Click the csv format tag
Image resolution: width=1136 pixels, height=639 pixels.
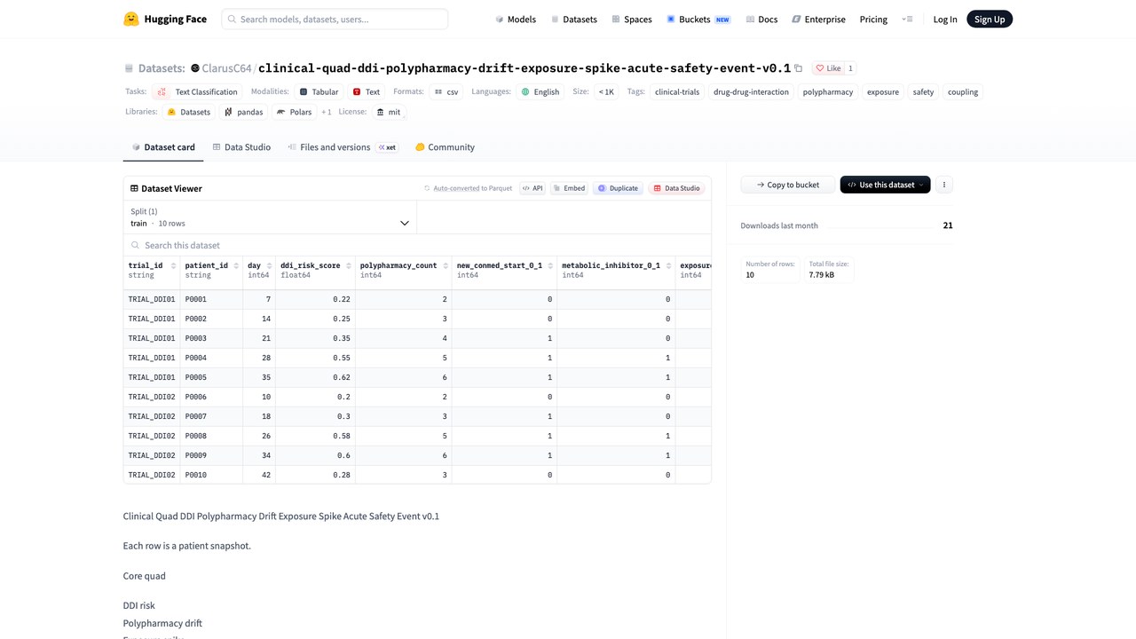(446, 91)
